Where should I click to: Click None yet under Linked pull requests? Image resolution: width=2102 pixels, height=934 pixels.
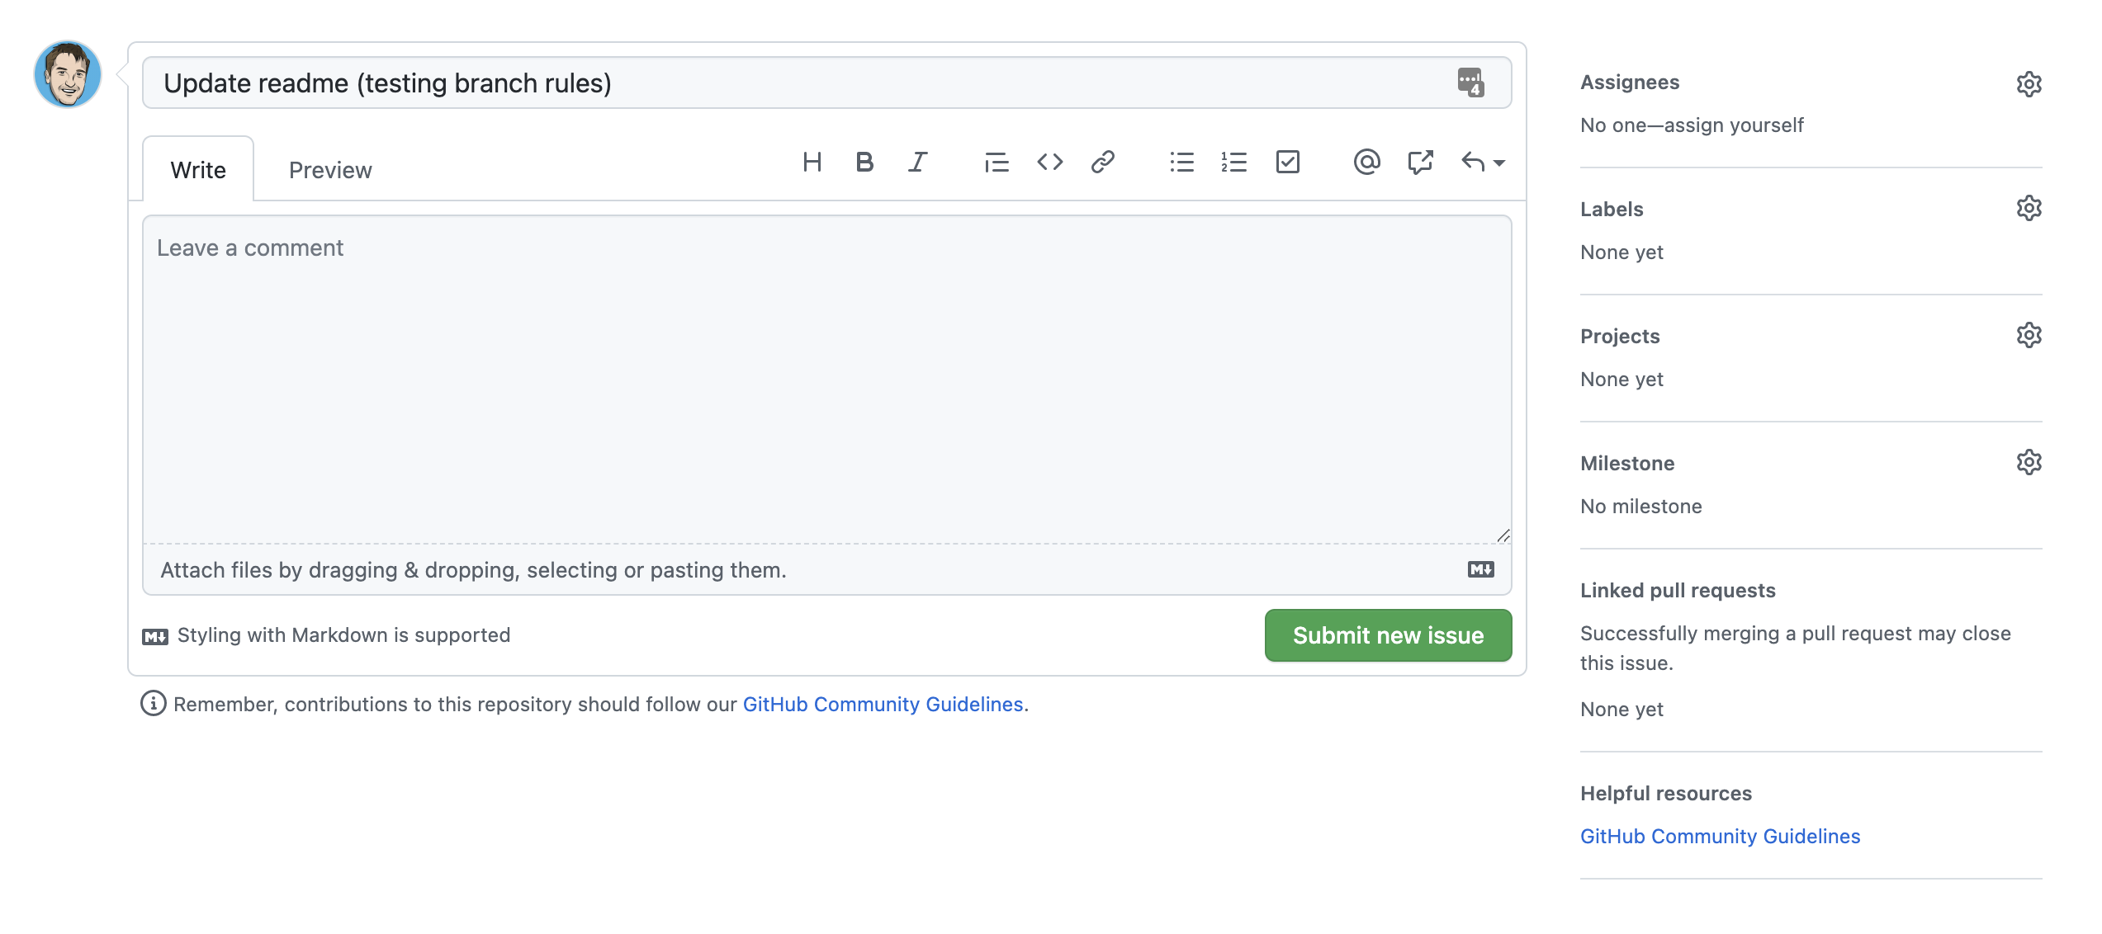coord(1621,710)
